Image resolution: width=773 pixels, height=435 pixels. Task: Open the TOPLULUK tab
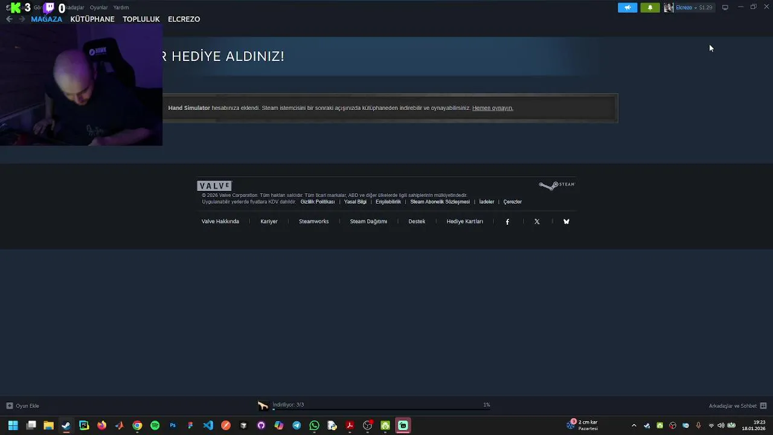(141, 19)
